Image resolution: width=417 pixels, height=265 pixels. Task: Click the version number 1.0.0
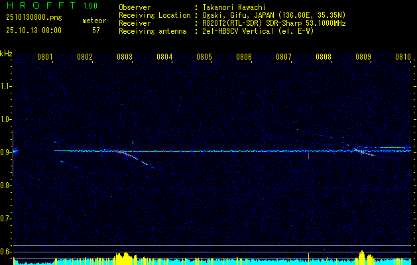tap(90, 5)
